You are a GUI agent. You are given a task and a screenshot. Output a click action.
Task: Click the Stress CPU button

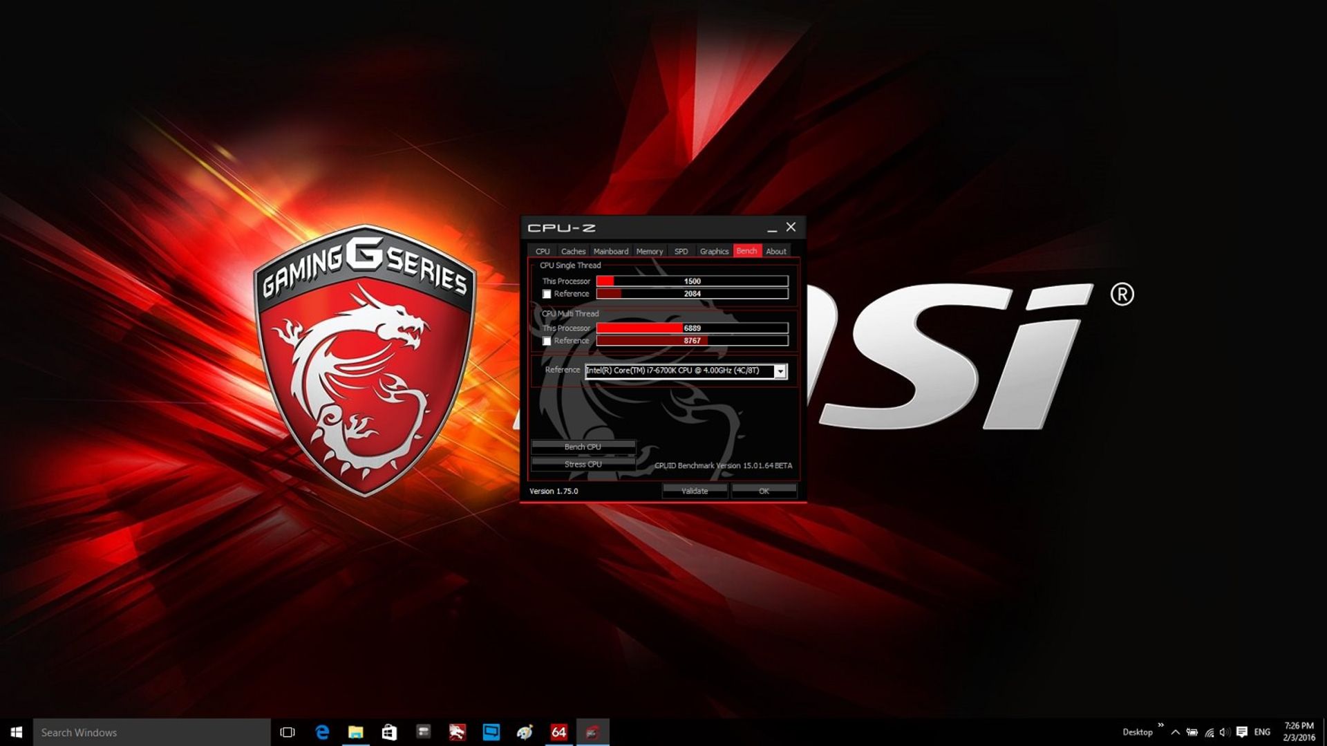pyautogui.click(x=583, y=464)
